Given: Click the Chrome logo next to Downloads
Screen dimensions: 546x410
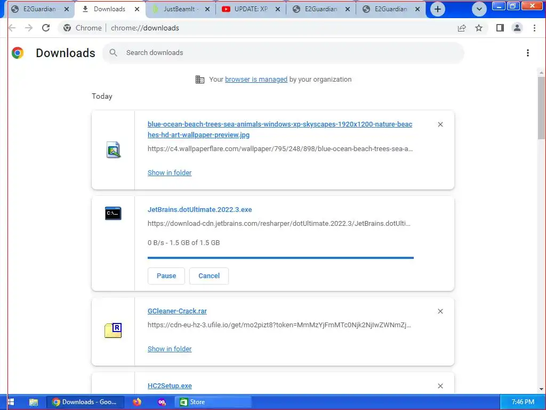Looking at the screenshot, I should pyautogui.click(x=18, y=53).
